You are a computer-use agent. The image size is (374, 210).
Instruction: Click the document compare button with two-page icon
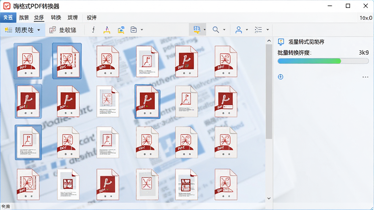pos(63,30)
